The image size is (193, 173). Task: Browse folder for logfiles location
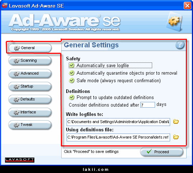pyautogui.click(x=176, y=122)
